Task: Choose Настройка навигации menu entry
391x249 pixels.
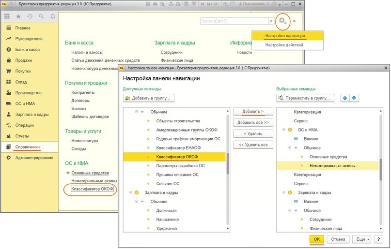Action: click(x=288, y=36)
